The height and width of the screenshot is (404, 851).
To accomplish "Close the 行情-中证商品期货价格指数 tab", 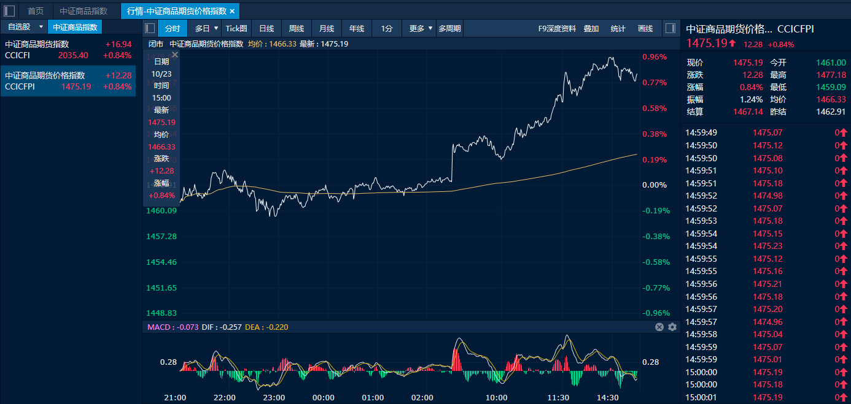I will (x=232, y=11).
